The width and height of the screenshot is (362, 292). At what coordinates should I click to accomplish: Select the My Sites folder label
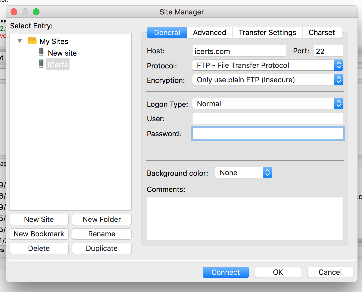(x=54, y=41)
